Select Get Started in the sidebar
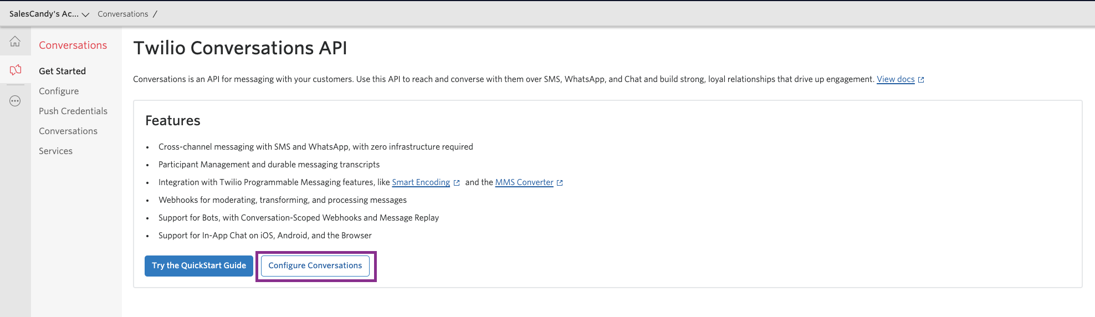Viewport: 1095px width, 317px height. point(62,71)
